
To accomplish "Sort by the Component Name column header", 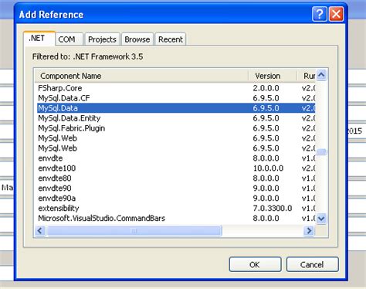I will (x=141, y=76).
